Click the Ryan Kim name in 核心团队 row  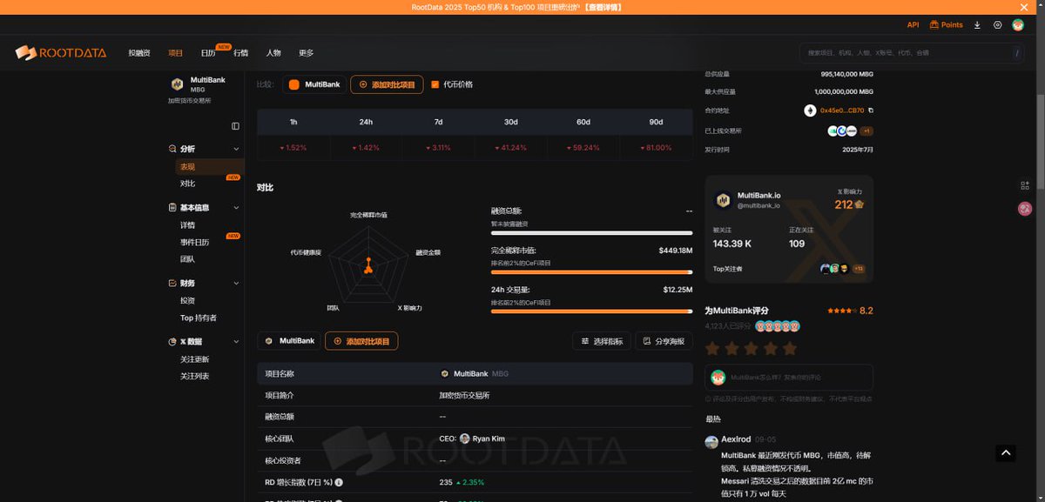click(x=488, y=438)
